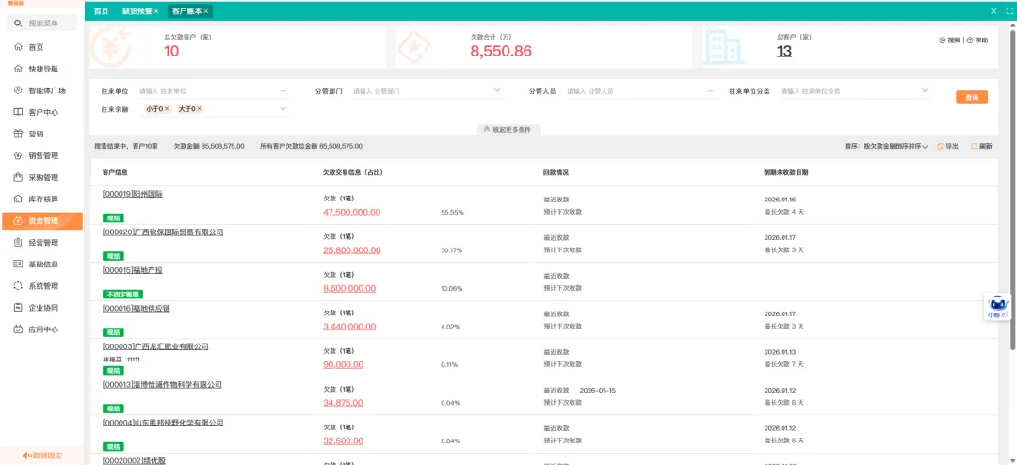Click the 55.55% percentage value
The image size is (1017, 465).
[x=452, y=212]
